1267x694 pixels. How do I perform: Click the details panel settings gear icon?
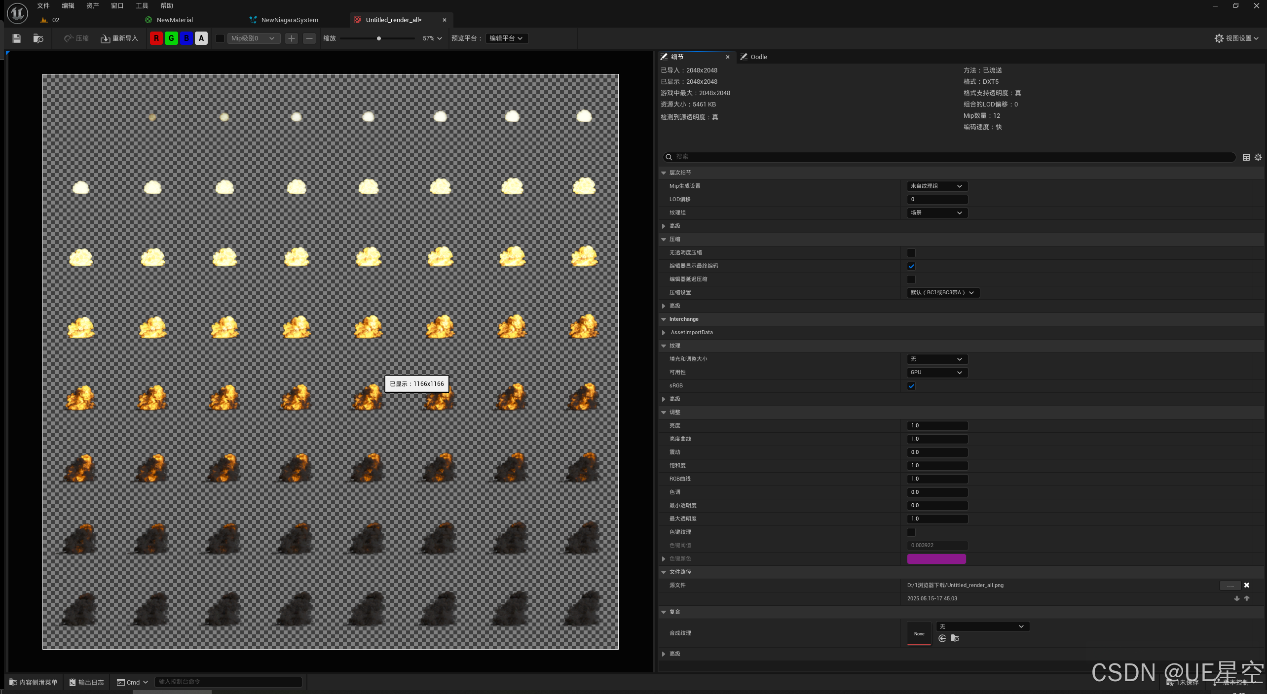coord(1258,157)
